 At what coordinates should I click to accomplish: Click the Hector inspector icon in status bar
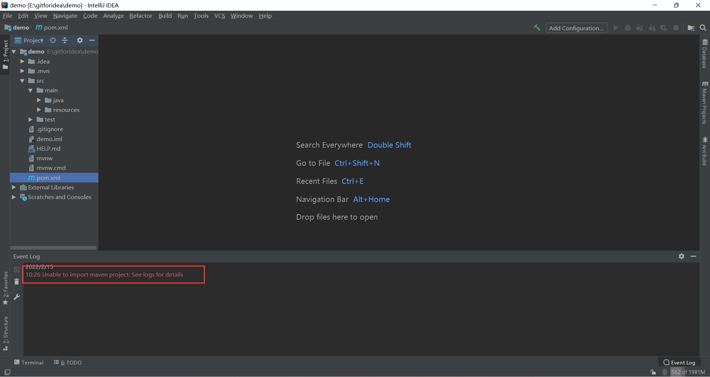(x=665, y=372)
